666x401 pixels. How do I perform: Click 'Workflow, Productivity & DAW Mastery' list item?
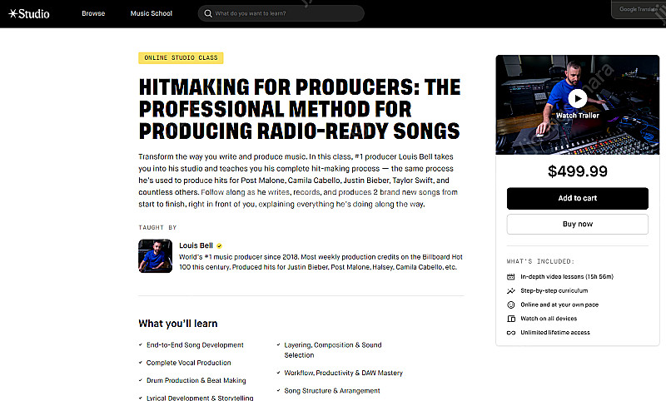(344, 373)
